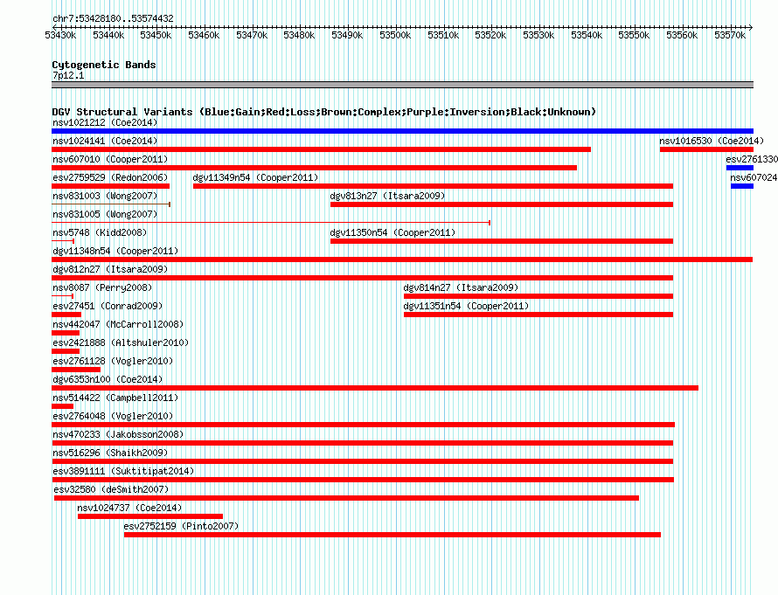Open nsv514422 (Campbell2011) label
This screenshot has width=778, height=595.
[x=115, y=398]
